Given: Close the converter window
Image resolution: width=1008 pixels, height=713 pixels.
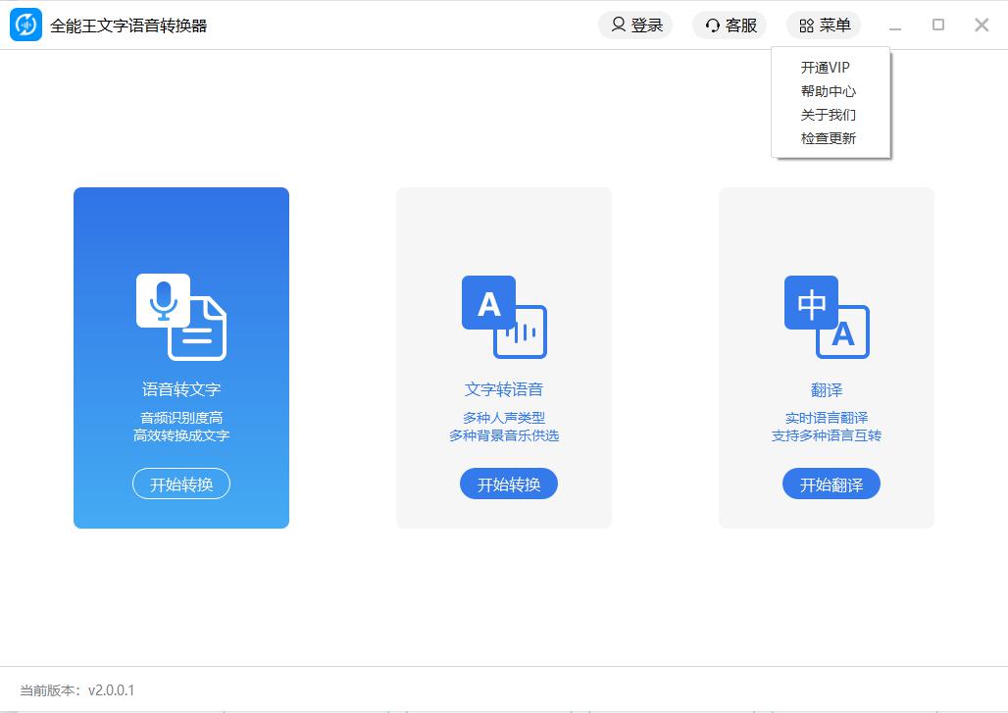Looking at the screenshot, I should coord(982,25).
